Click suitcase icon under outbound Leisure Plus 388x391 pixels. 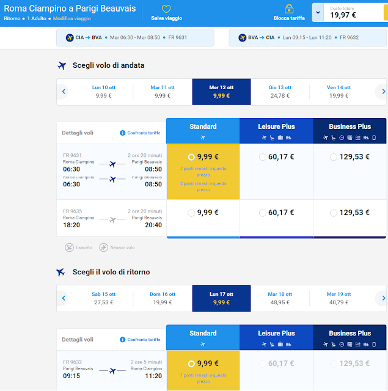pyautogui.click(x=280, y=137)
